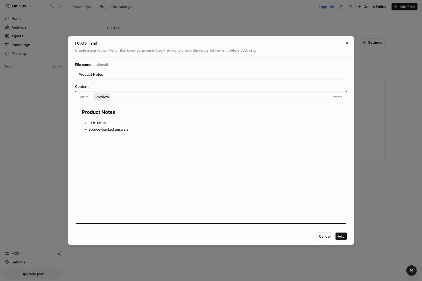Viewport: 422px width, 281px height.
Task: Expand the Chats section chevron
Action: coord(16,66)
